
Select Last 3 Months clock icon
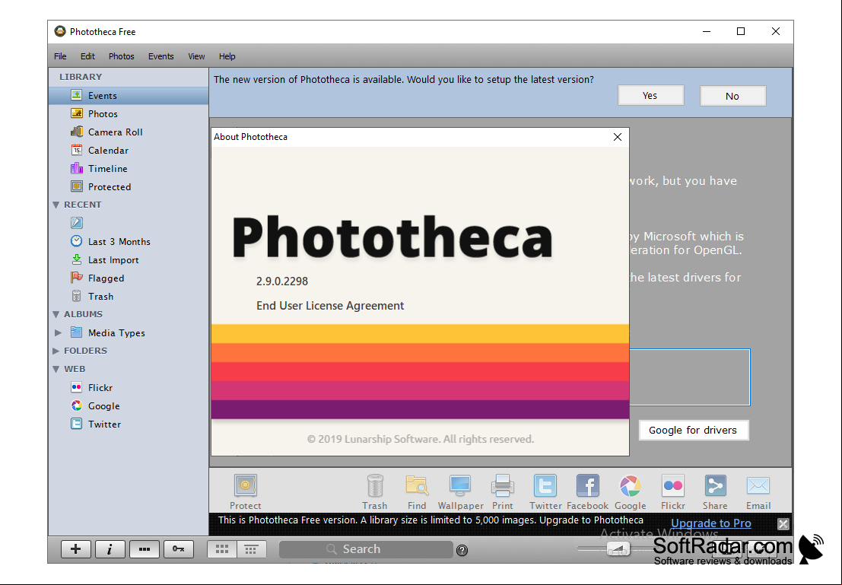coord(77,240)
